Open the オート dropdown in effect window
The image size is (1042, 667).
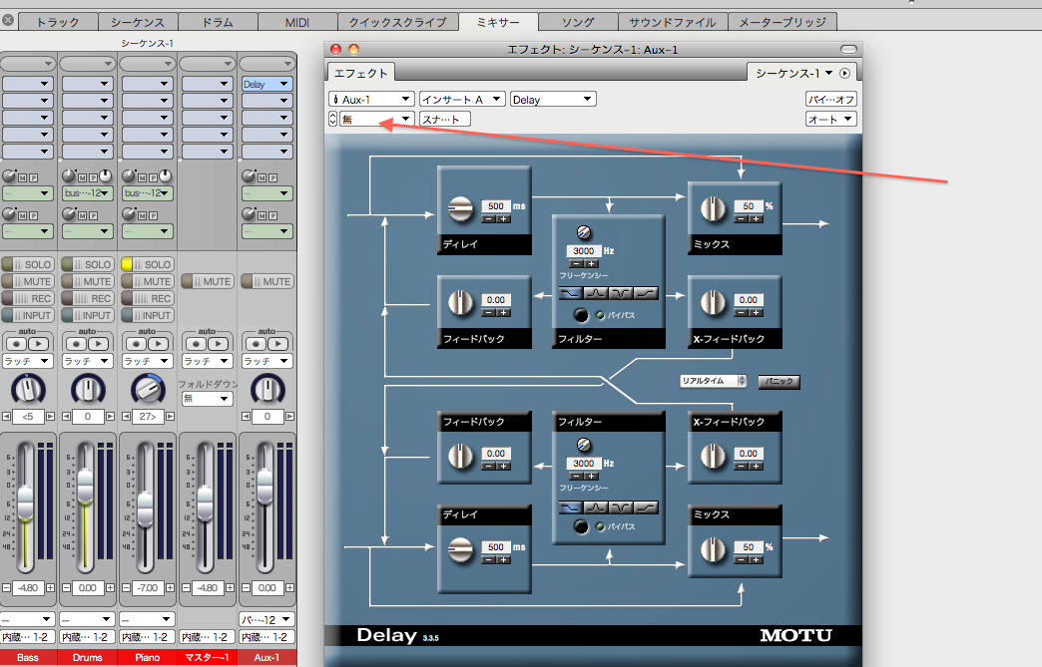(831, 120)
